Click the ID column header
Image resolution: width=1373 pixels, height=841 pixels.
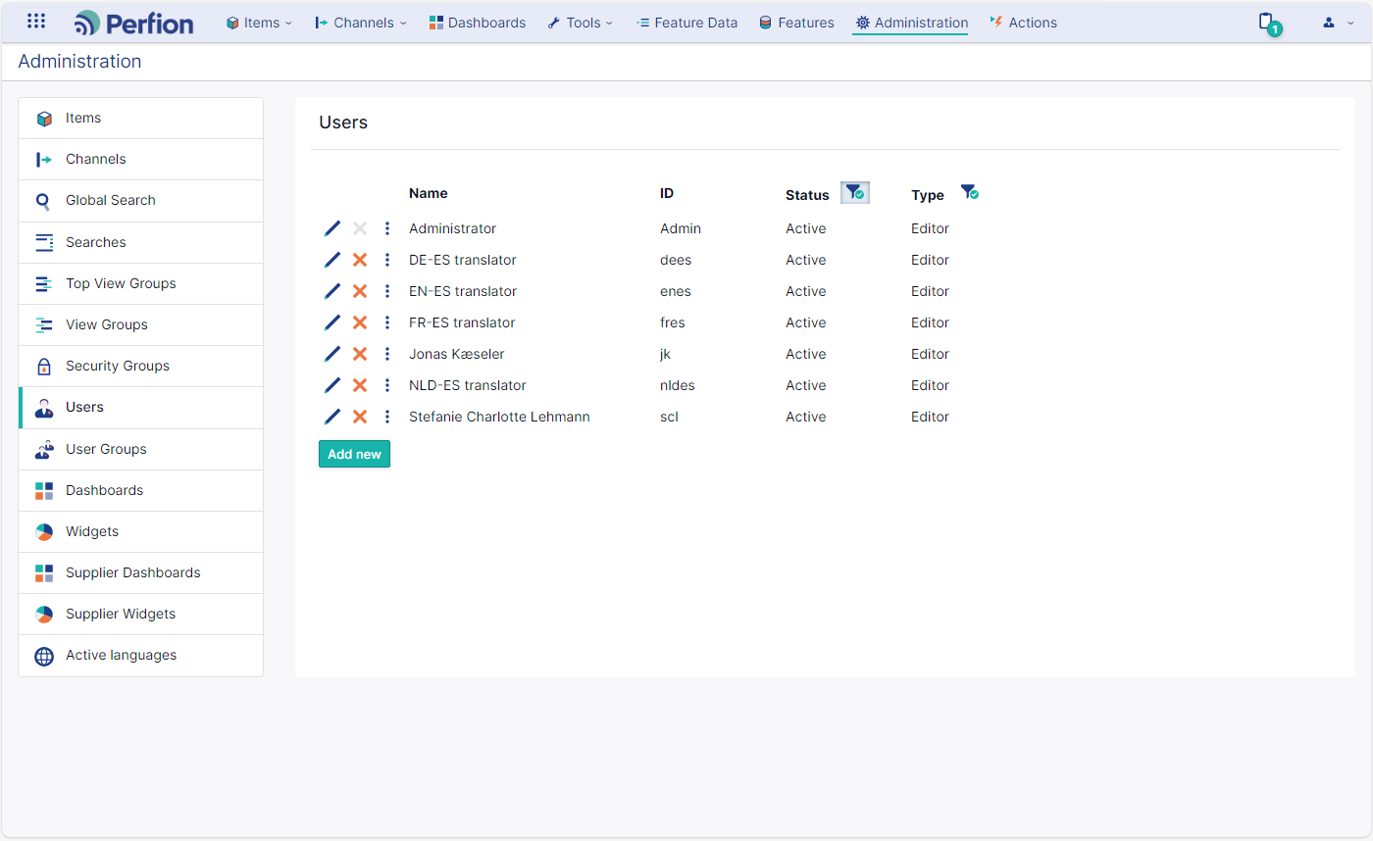(x=667, y=193)
